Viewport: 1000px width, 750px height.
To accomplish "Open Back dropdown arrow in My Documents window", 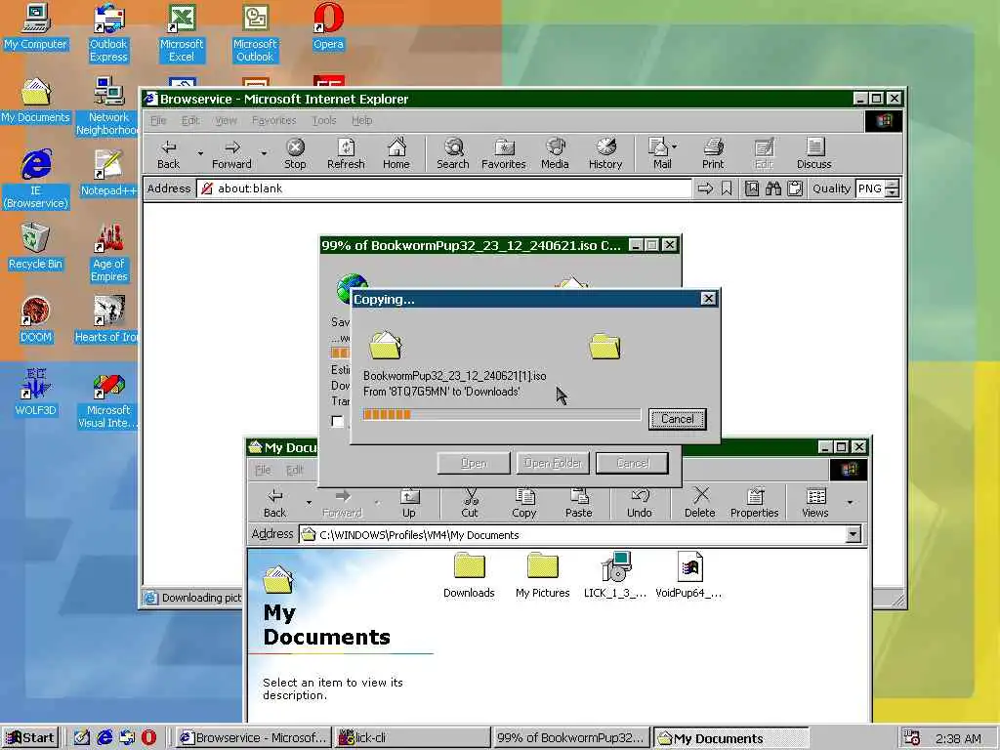I will click(x=310, y=503).
